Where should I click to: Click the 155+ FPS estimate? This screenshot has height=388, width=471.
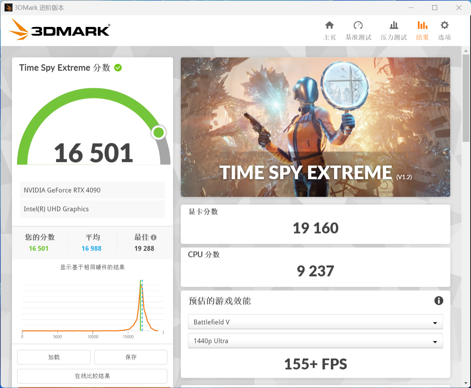point(315,364)
